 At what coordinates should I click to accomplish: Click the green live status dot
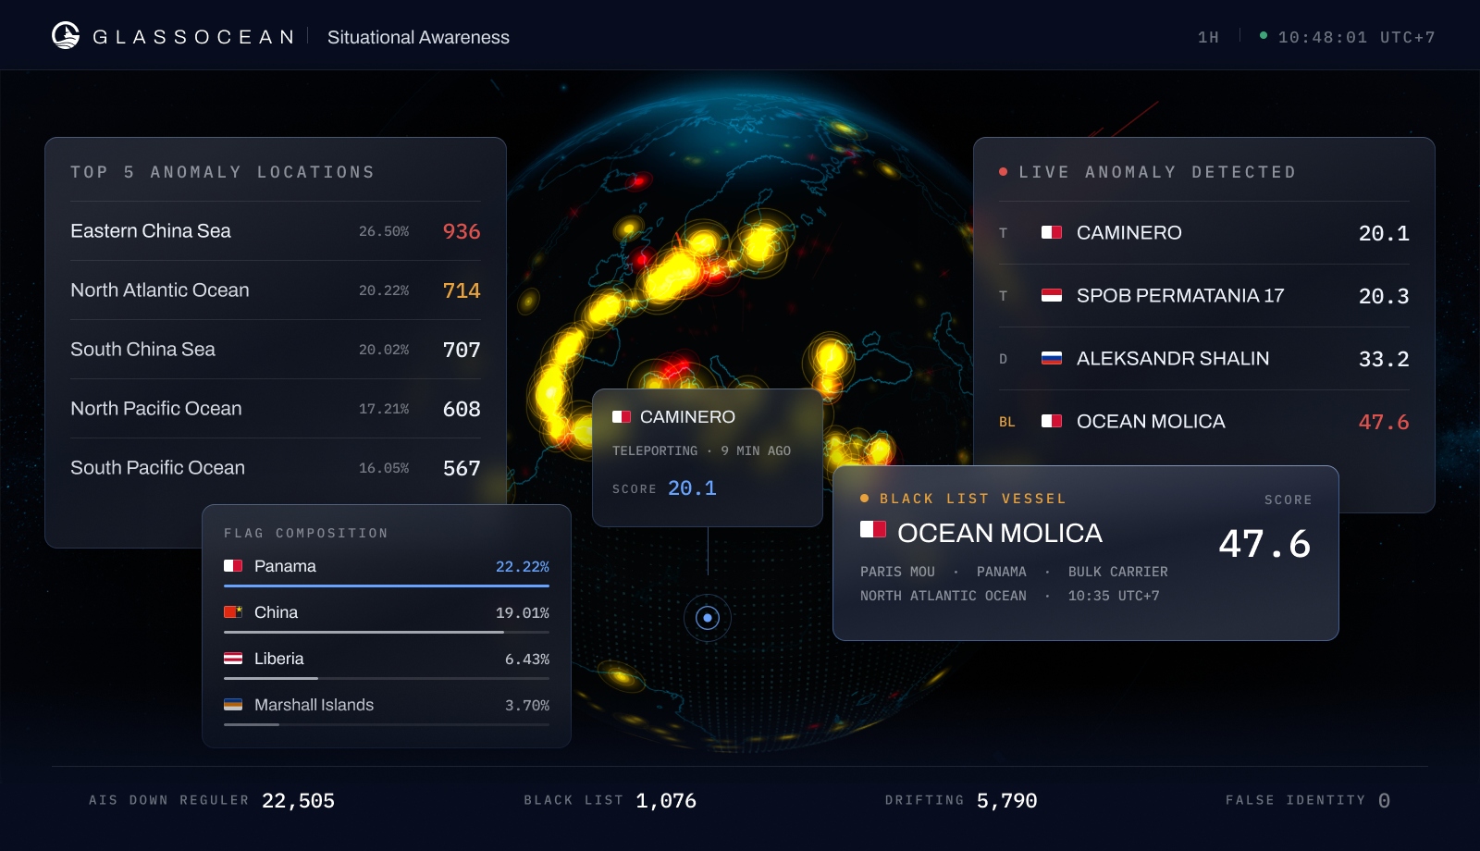tap(1264, 35)
